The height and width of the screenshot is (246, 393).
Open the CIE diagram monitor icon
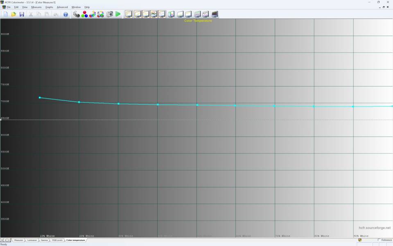coord(171,14)
